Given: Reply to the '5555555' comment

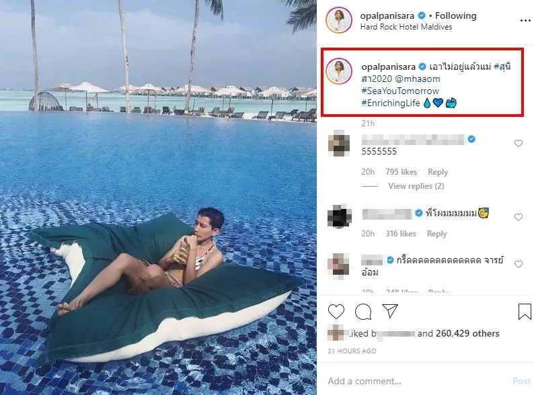Looking at the screenshot, I should (438, 172).
